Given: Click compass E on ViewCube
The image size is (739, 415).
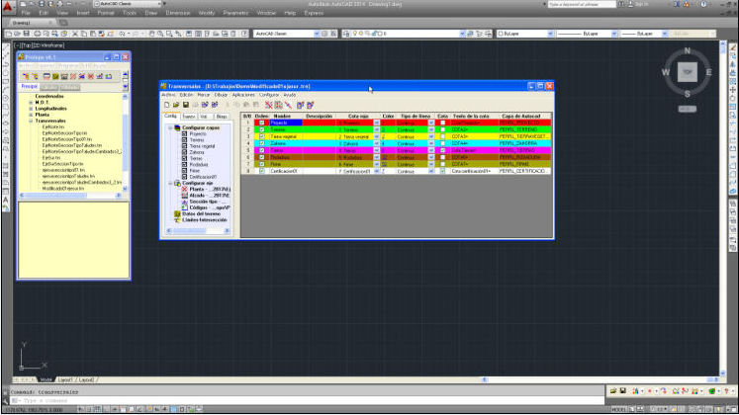Looking at the screenshot, I should [708, 72].
